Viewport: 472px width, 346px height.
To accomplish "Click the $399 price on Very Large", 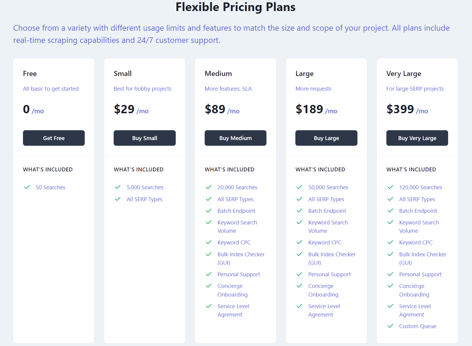I will tap(400, 109).
